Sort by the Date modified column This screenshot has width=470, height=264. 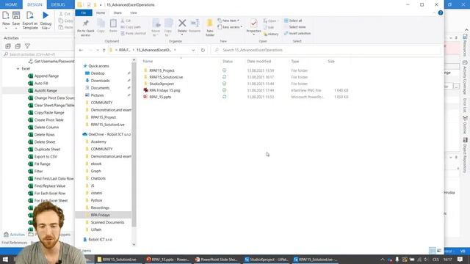(x=259, y=62)
